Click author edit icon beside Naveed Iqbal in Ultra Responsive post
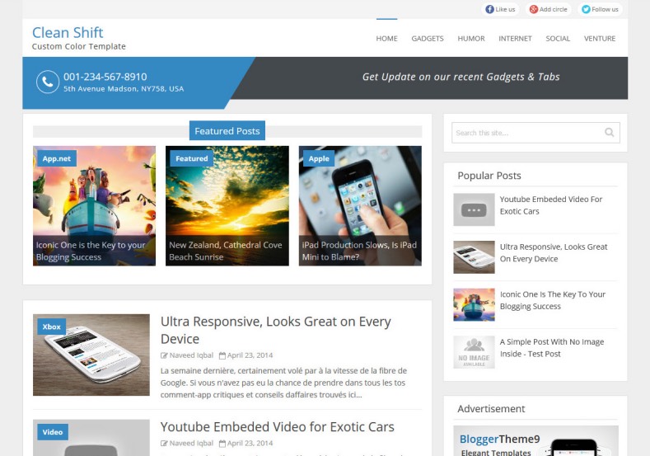Image resolution: width=650 pixels, height=456 pixels. coord(164,355)
